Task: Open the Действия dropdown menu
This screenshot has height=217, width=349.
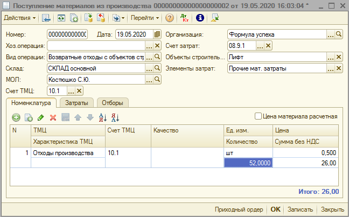Action: (20, 18)
